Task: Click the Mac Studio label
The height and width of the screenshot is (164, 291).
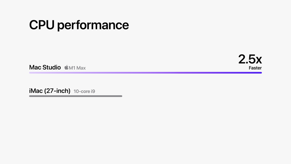Action: (45, 67)
